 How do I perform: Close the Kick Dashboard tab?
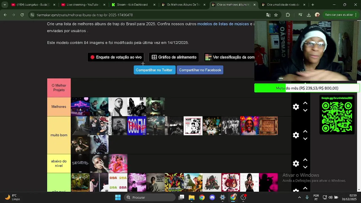(x=154, y=5)
